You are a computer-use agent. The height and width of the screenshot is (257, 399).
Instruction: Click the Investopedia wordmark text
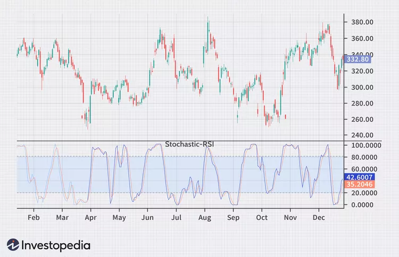[56, 245]
